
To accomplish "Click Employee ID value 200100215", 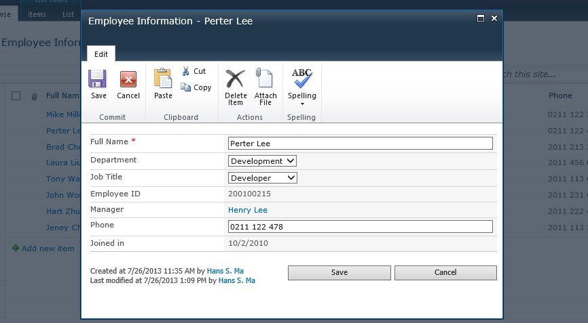I will 249,194.
